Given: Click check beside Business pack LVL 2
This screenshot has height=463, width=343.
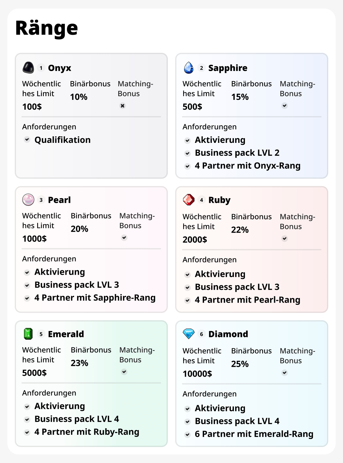Looking at the screenshot, I should tap(187, 153).
